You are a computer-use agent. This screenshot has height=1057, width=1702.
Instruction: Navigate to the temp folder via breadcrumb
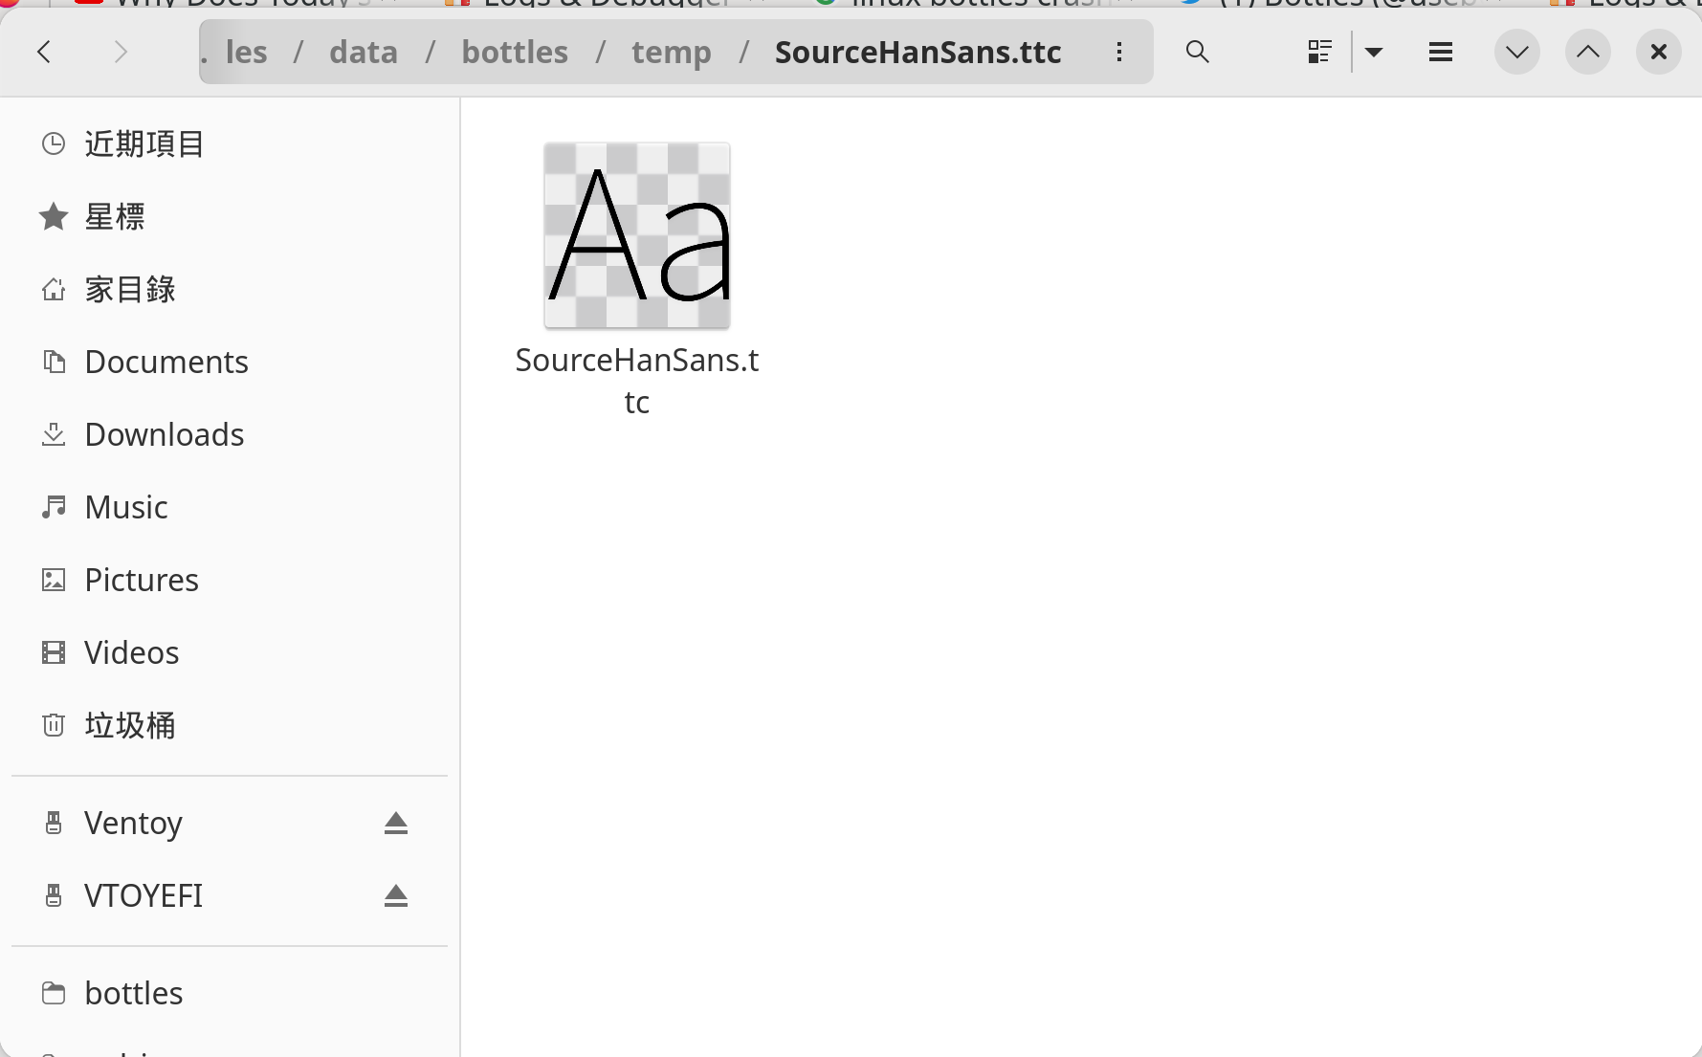671,52
